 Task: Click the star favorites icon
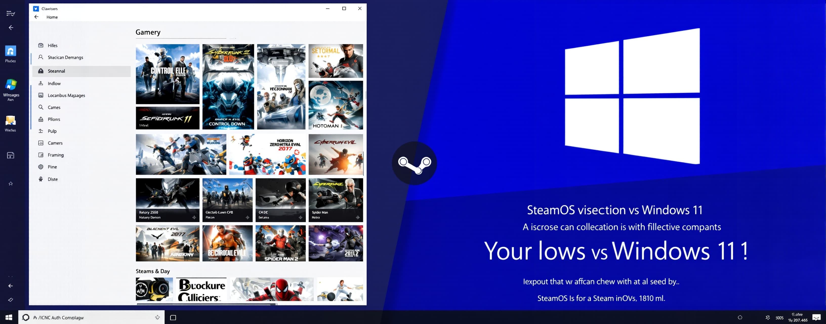tap(11, 184)
